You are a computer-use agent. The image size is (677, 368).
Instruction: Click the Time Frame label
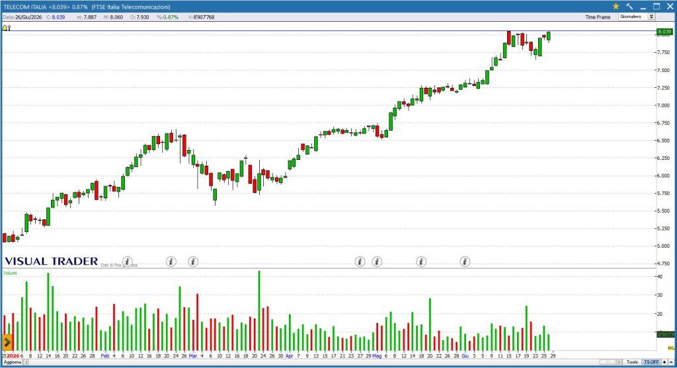(x=598, y=17)
